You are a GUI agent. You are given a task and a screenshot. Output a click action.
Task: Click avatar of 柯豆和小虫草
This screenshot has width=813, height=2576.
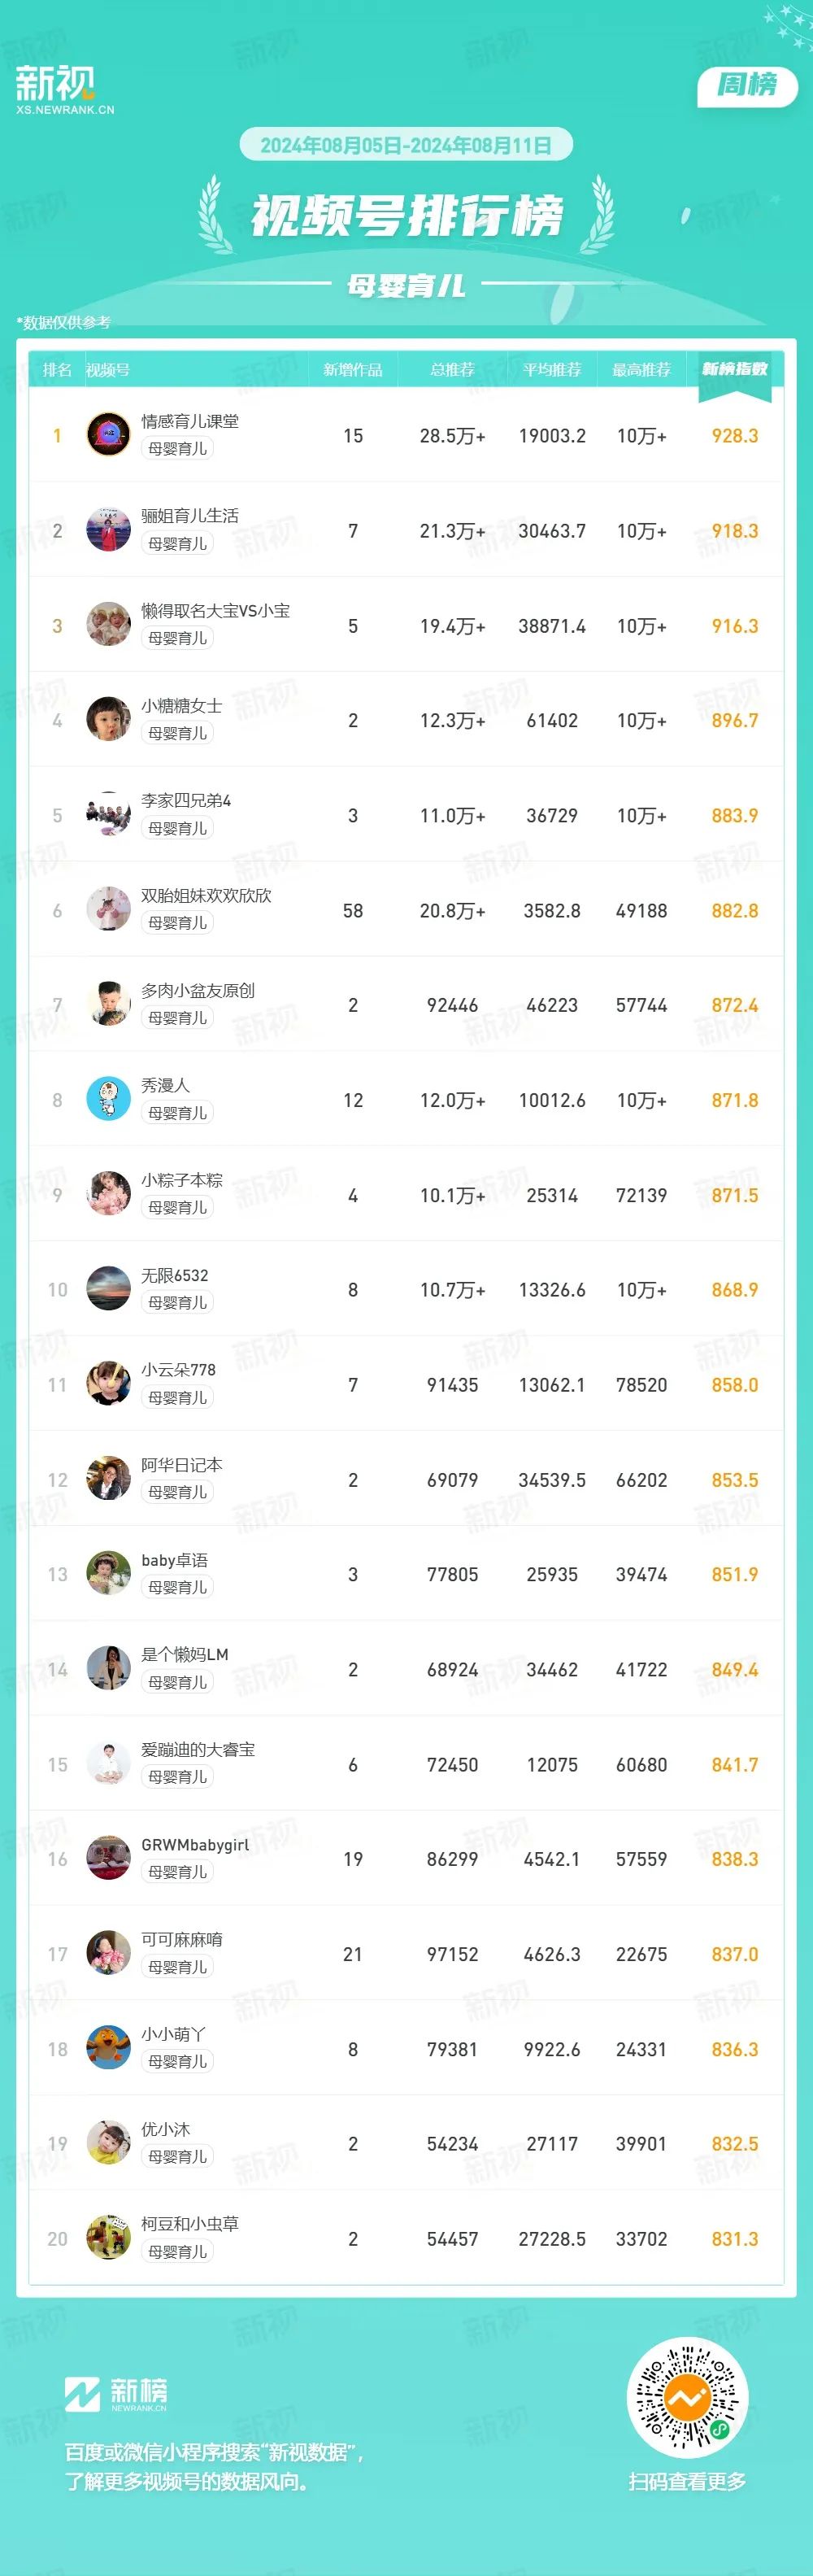click(108, 2237)
